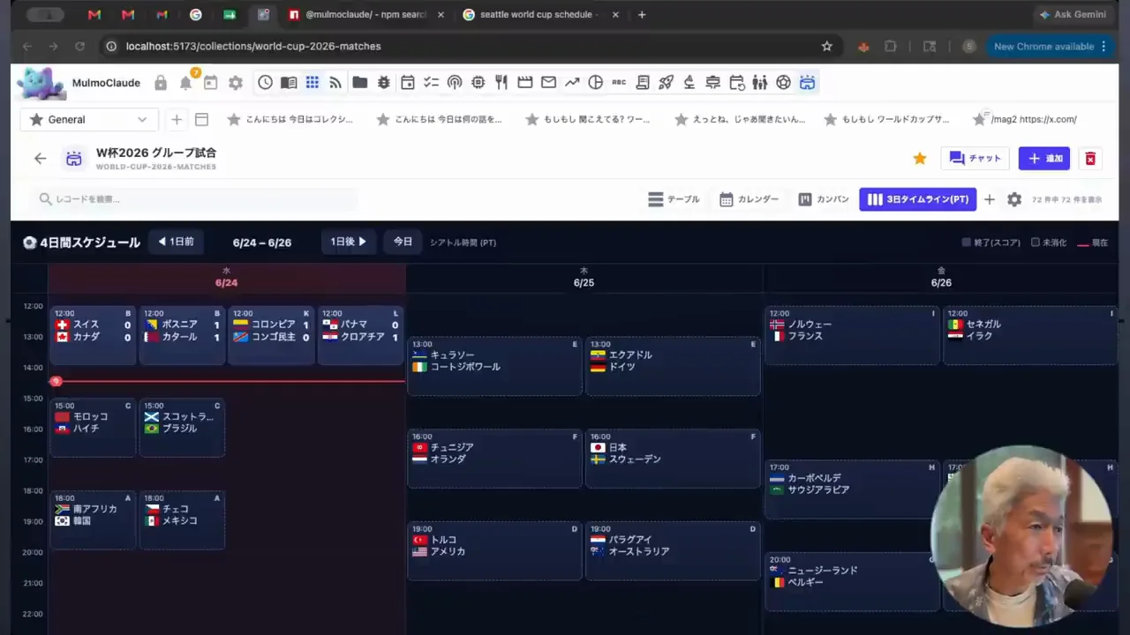
Task: Toggle the 終了(スコア) checkbox
Action: [x=966, y=243]
